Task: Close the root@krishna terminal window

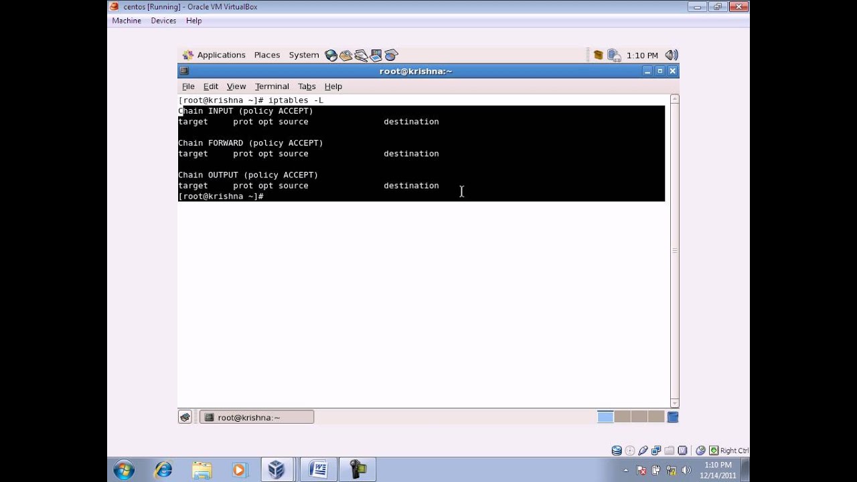Action: (x=673, y=71)
